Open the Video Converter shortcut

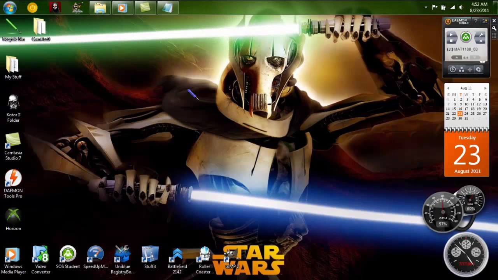coord(40,260)
